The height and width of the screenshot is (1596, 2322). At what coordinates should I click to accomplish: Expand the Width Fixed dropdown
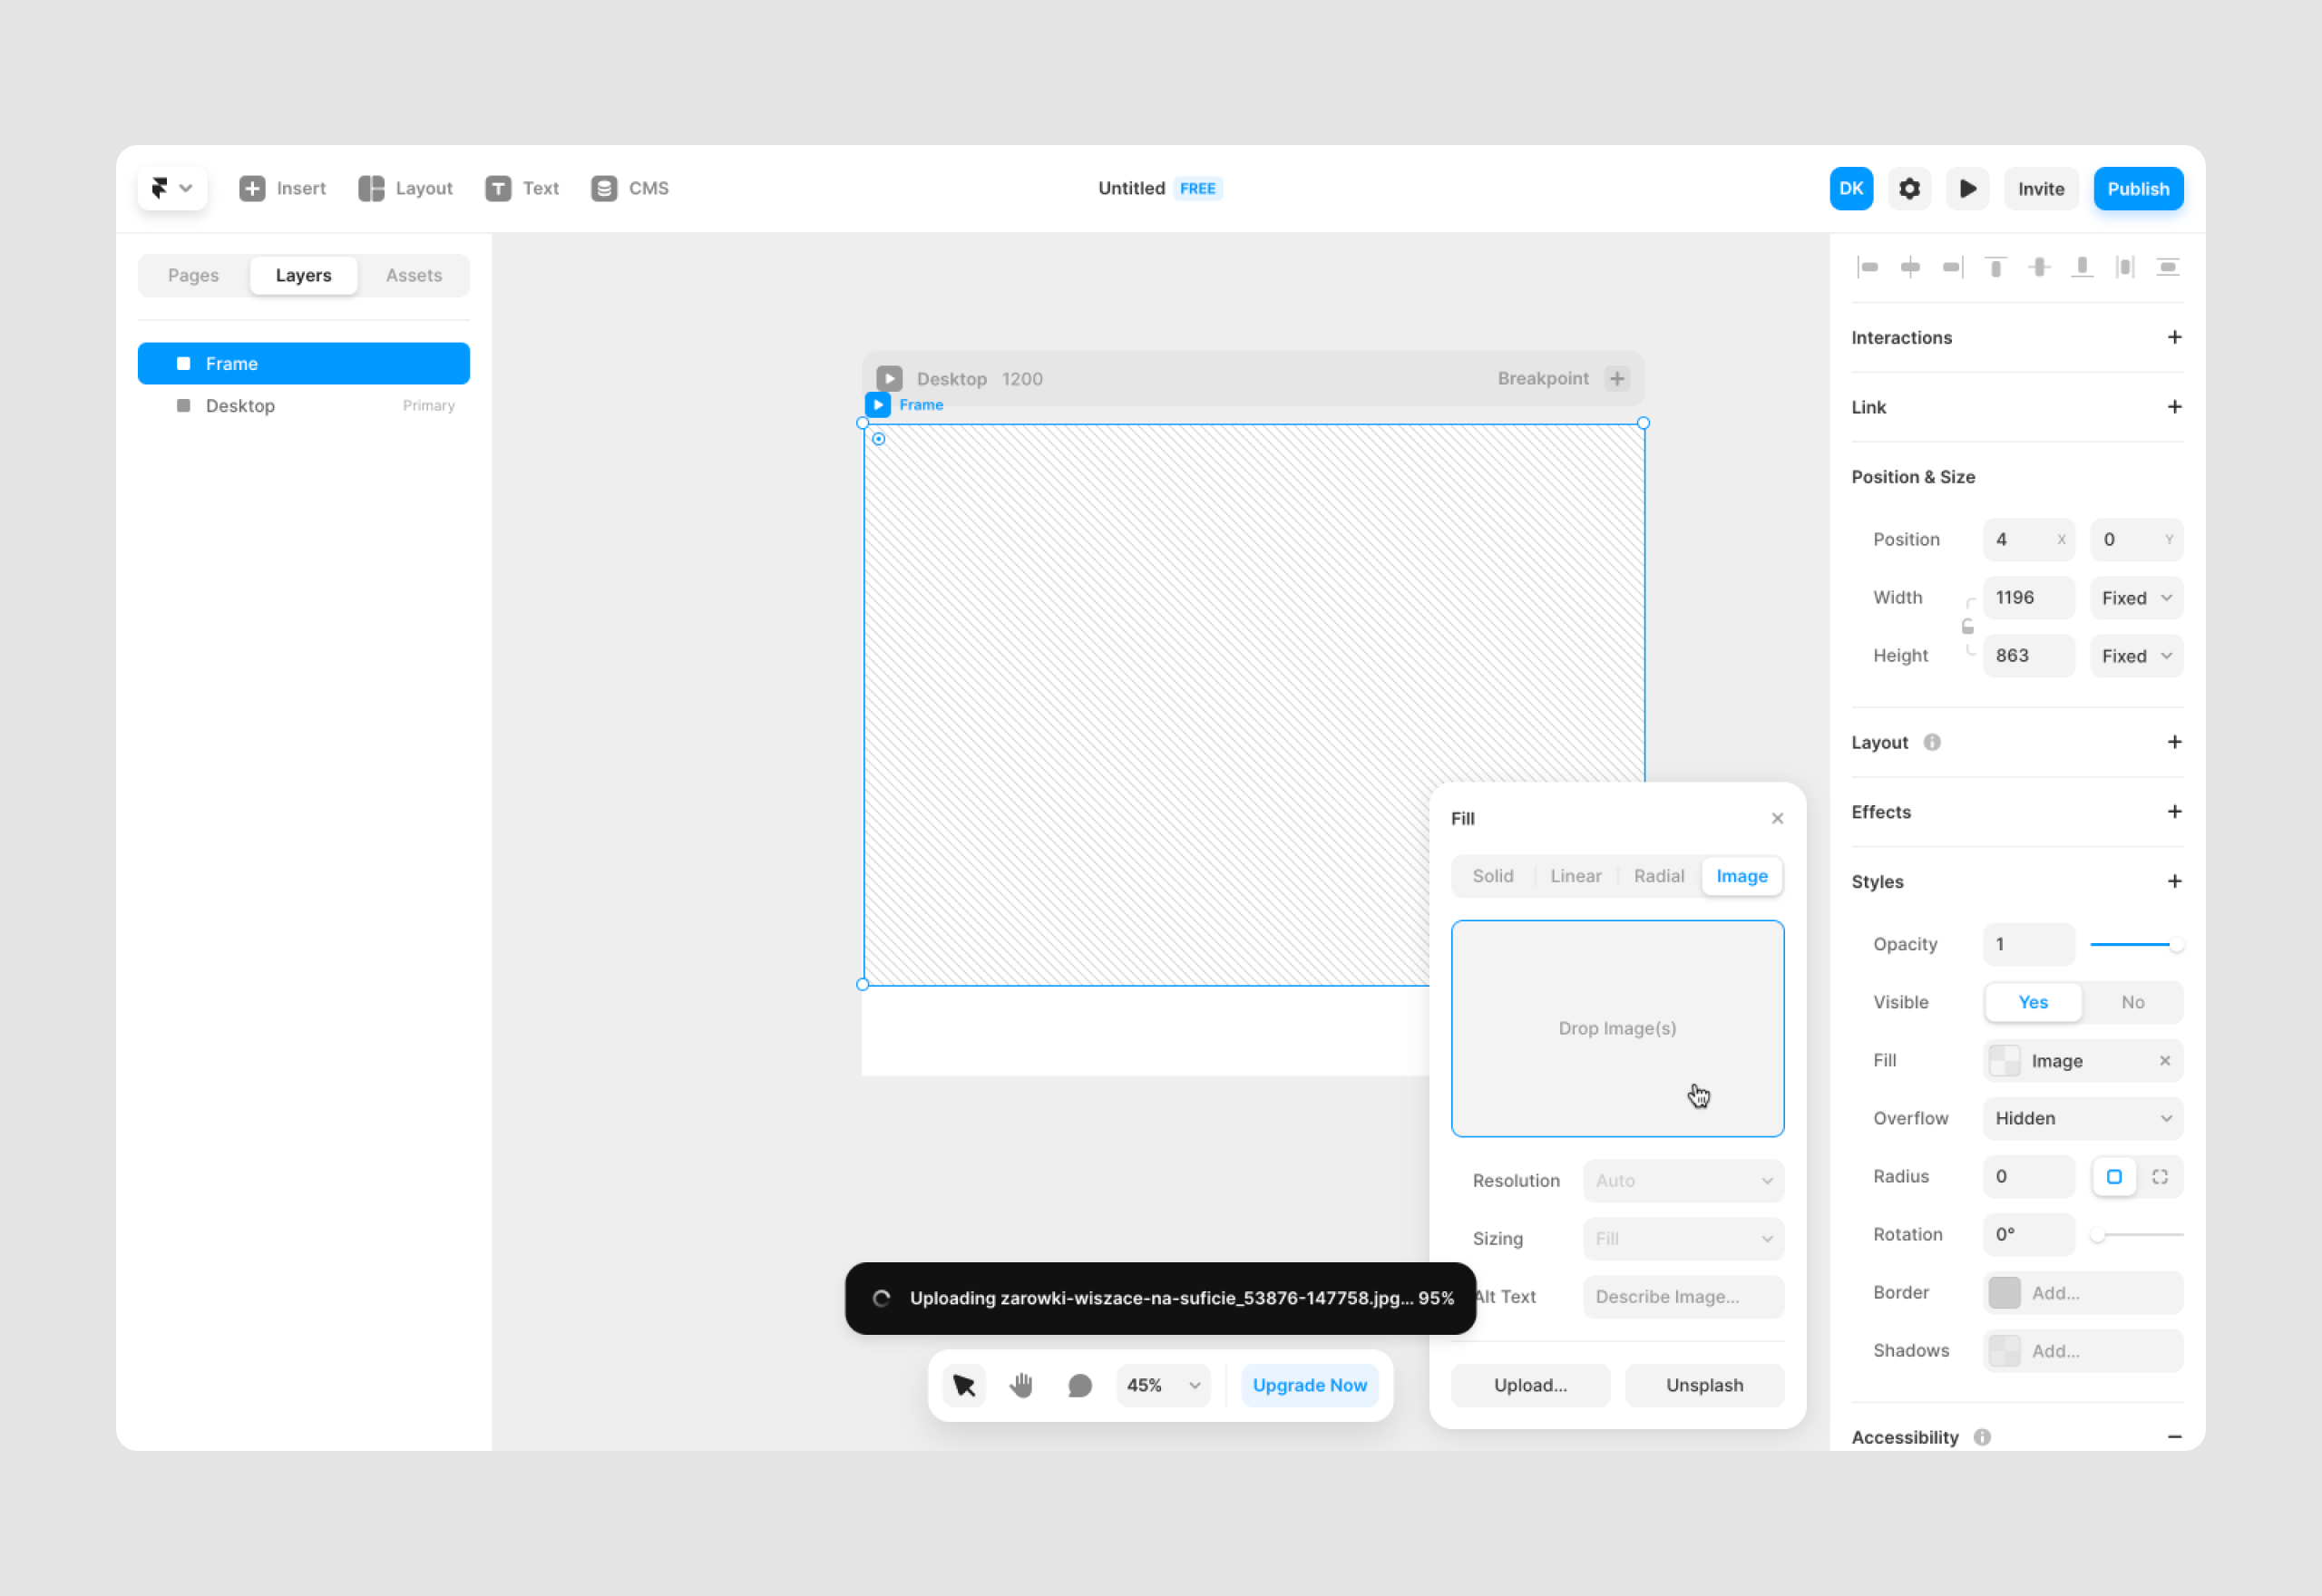tap(2135, 598)
